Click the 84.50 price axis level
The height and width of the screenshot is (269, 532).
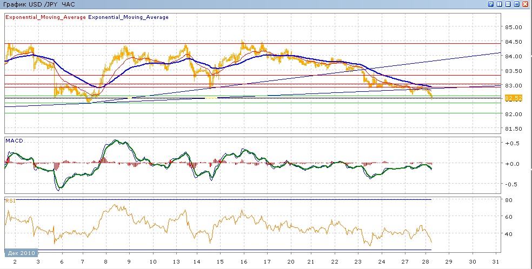[513, 42]
